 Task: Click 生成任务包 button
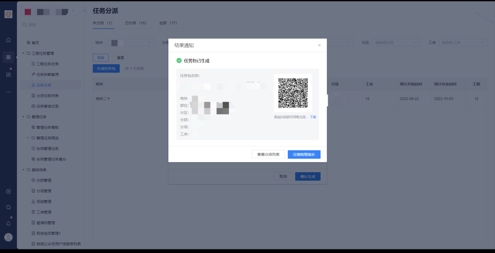tap(106, 68)
